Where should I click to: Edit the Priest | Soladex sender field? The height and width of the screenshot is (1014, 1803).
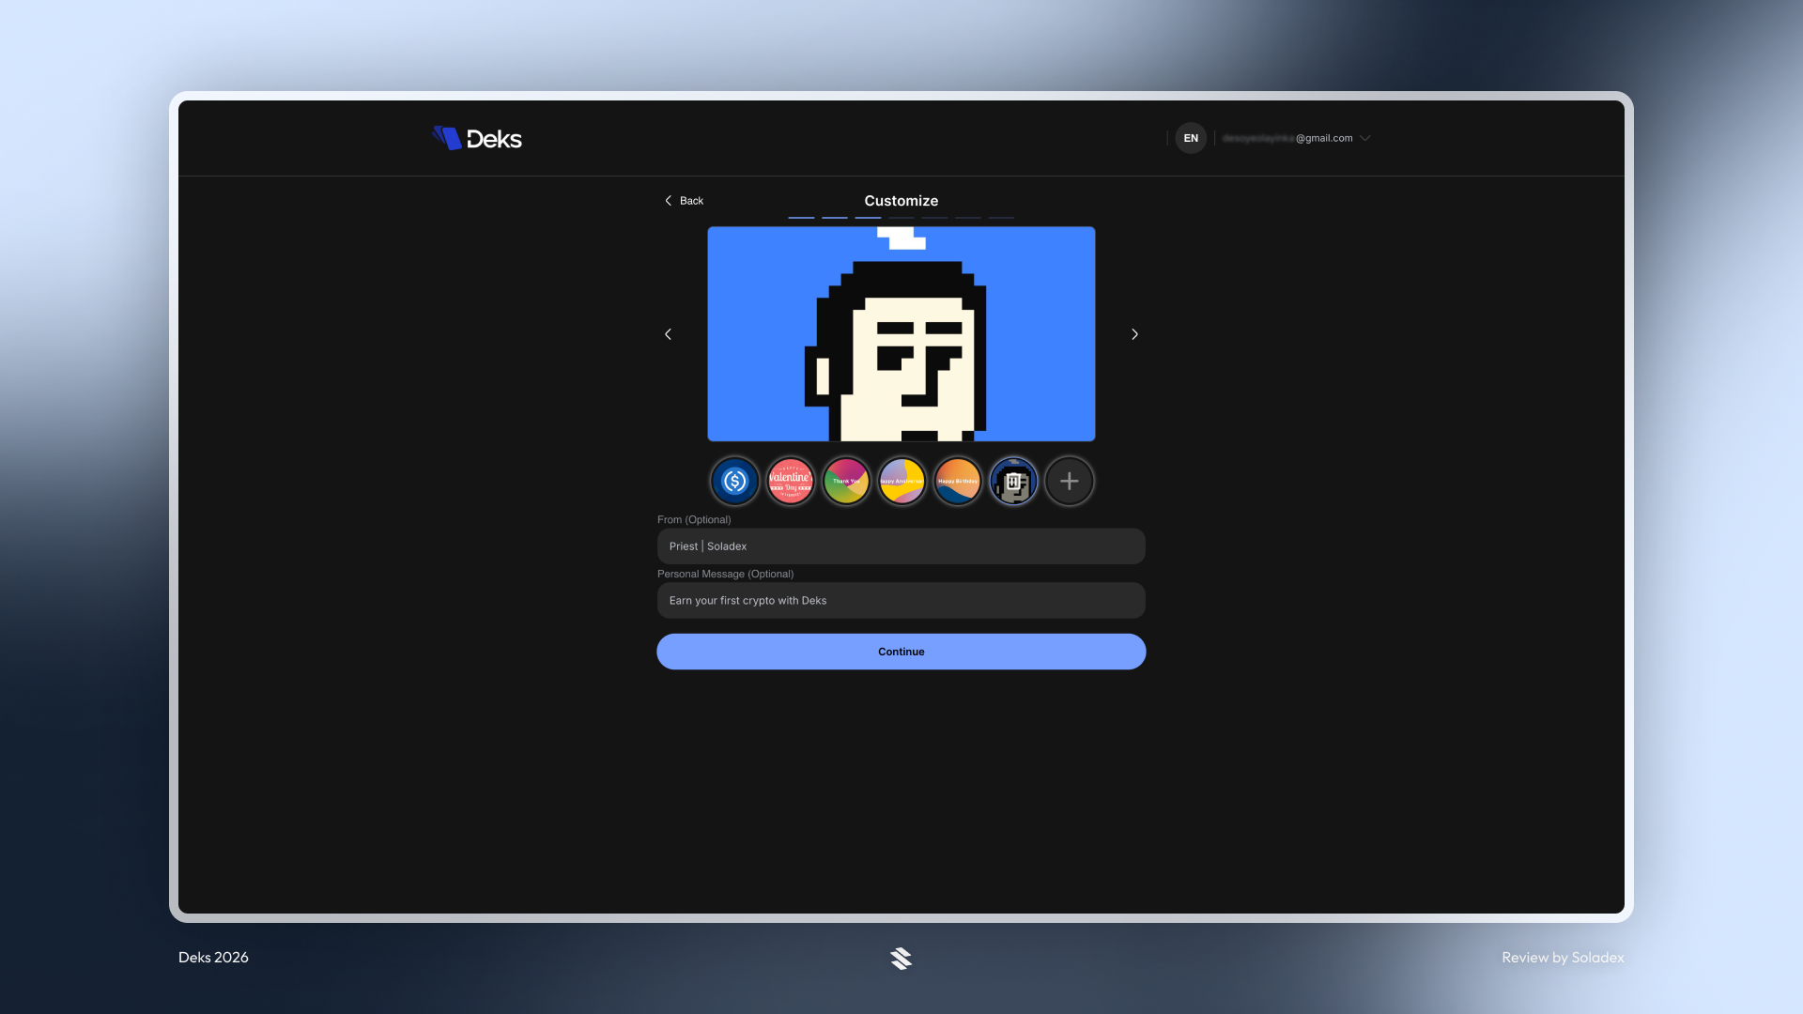[x=901, y=545]
